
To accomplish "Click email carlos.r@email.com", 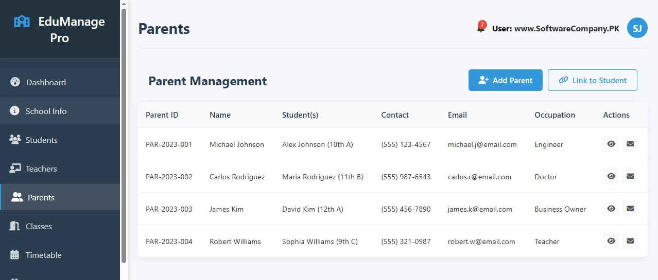I will tap(480, 177).
